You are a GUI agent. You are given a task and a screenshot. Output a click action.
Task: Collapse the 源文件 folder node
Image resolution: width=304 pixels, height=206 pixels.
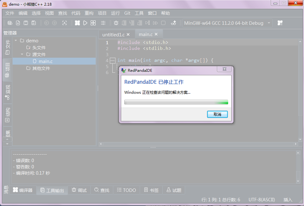point(22,54)
